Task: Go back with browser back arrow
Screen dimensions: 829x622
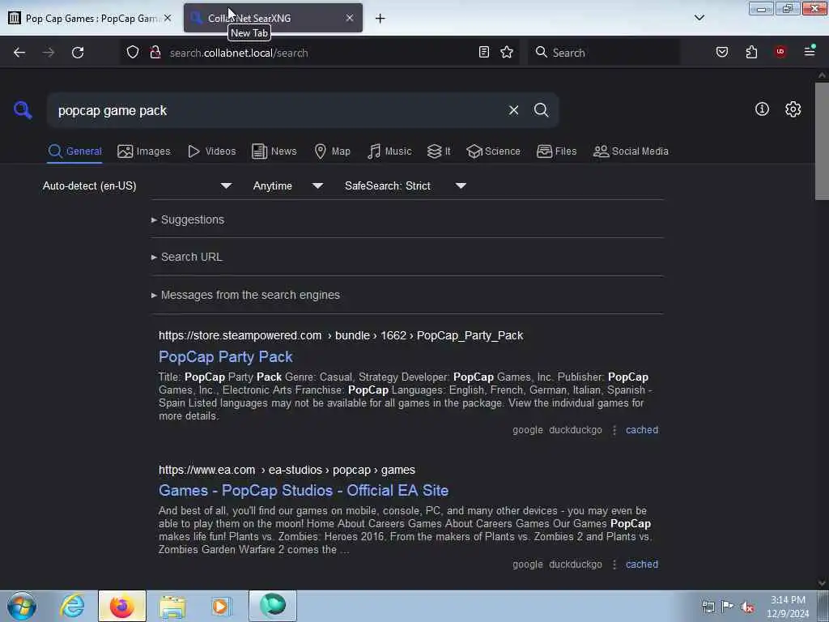Action: [19, 53]
